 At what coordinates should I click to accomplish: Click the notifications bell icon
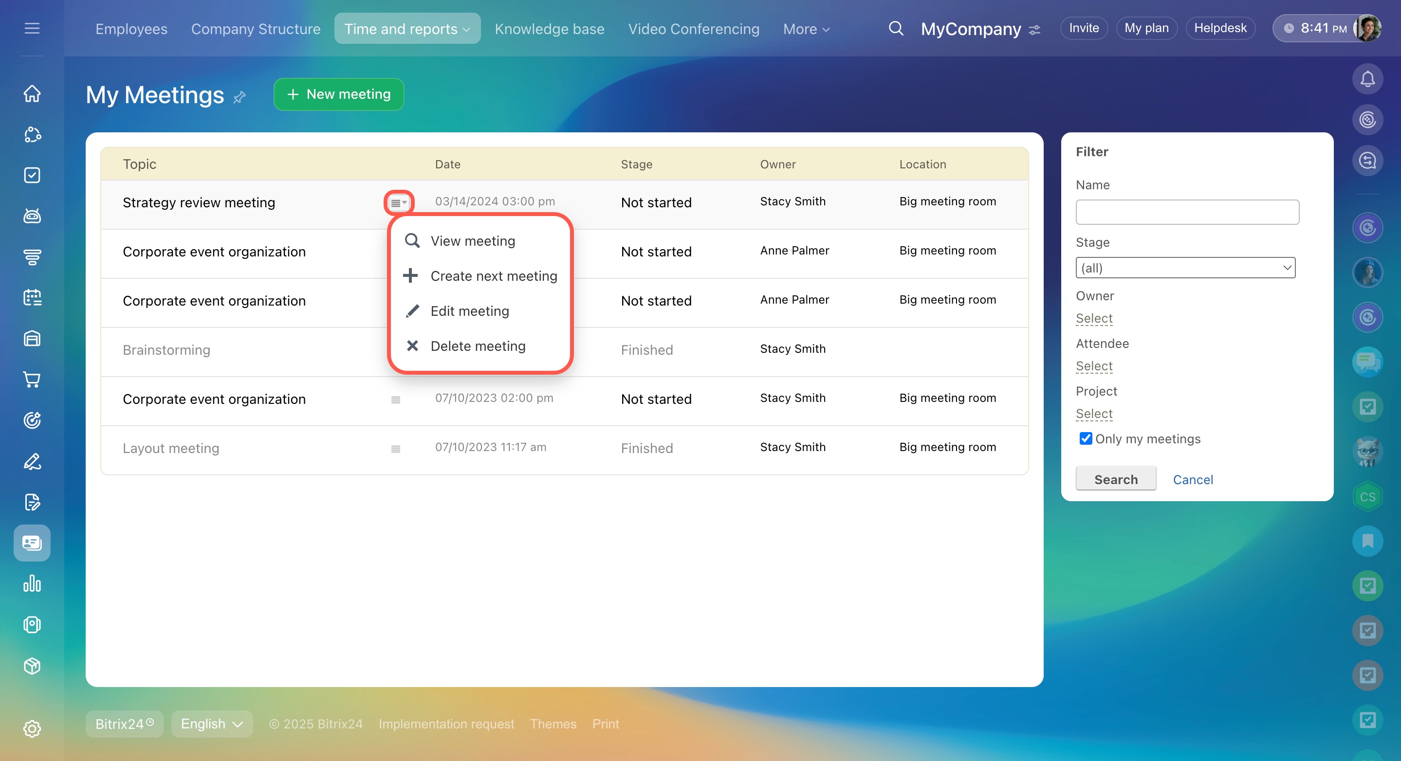click(1367, 79)
